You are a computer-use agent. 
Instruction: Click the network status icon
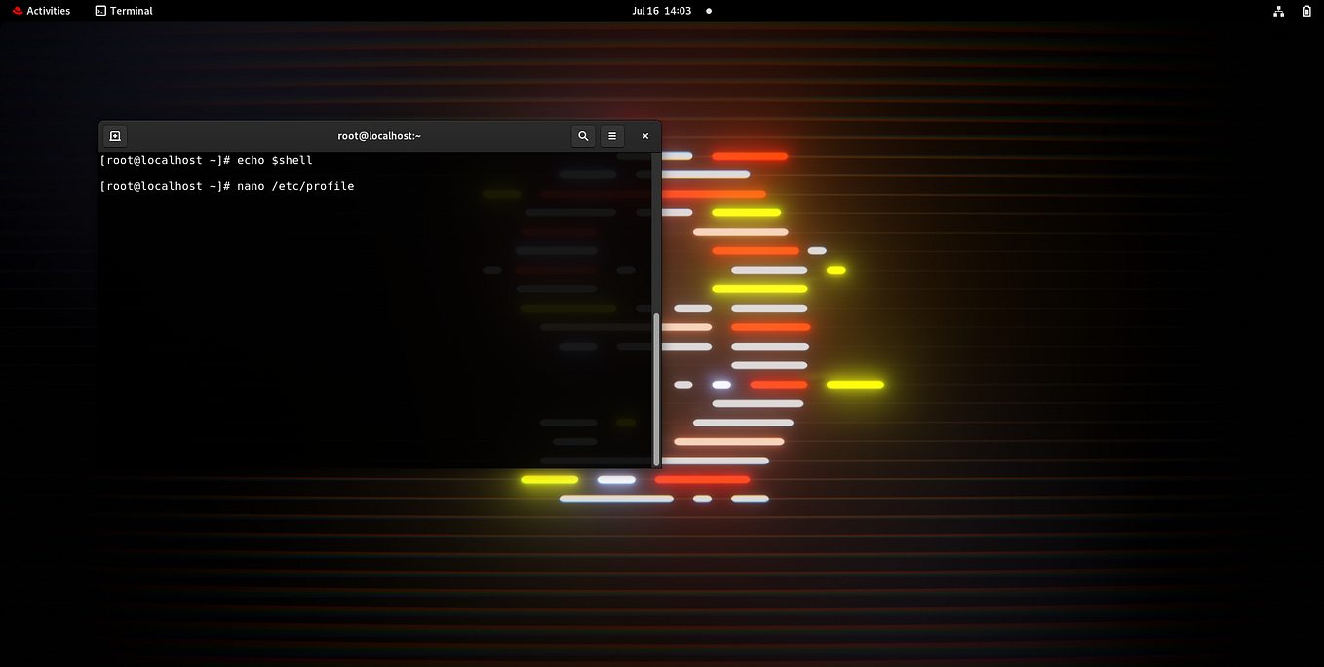(1278, 11)
